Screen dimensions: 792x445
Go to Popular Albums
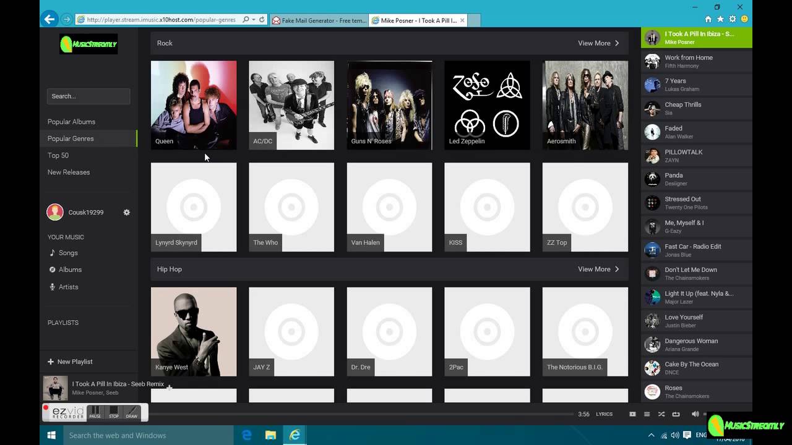click(x=71, y=122)
